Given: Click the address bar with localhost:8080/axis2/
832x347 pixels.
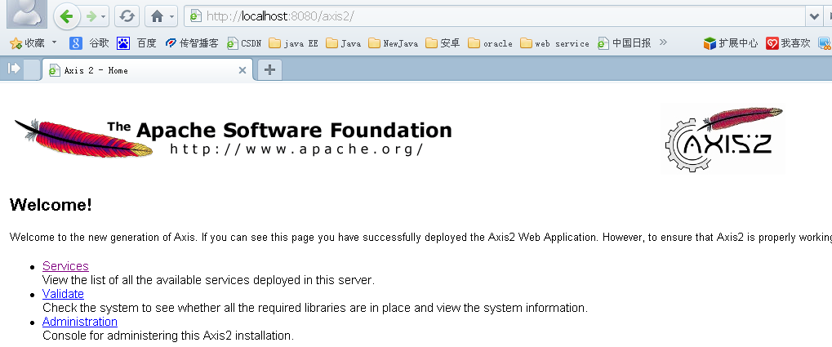Looking at the screenshot, I should coord(495,16).
